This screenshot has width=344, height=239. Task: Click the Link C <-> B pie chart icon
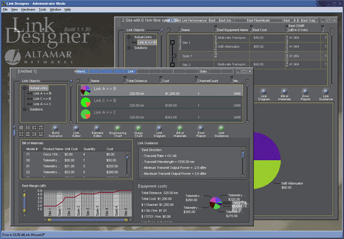(85, 102)
